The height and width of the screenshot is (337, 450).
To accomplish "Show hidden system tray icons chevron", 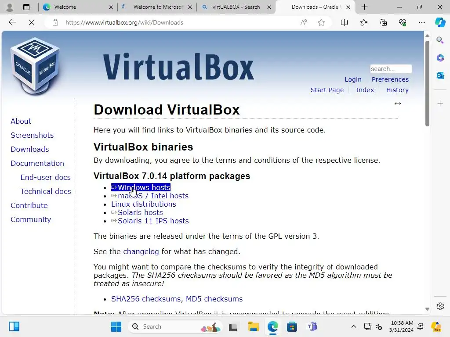I will pos(354,326).
